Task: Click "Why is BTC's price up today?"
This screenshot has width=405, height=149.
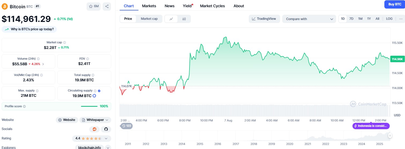Action: point(29,29)
